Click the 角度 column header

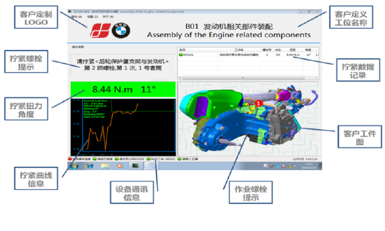coord(308,50)
